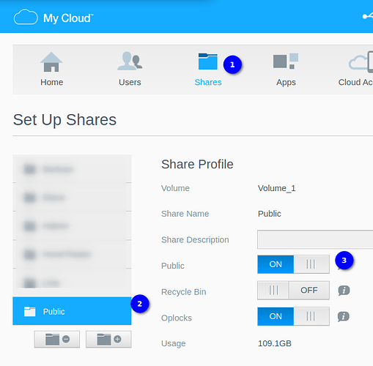Screen dimensions: 373x366
Task: Click the Share Description text field
Action: coord(315,239)
